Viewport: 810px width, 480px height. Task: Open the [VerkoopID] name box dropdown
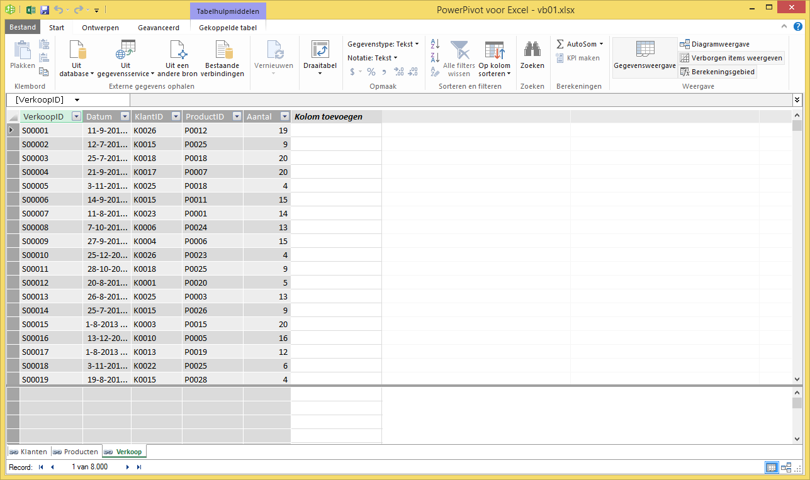pyautogui.click(x=77, y=100)
